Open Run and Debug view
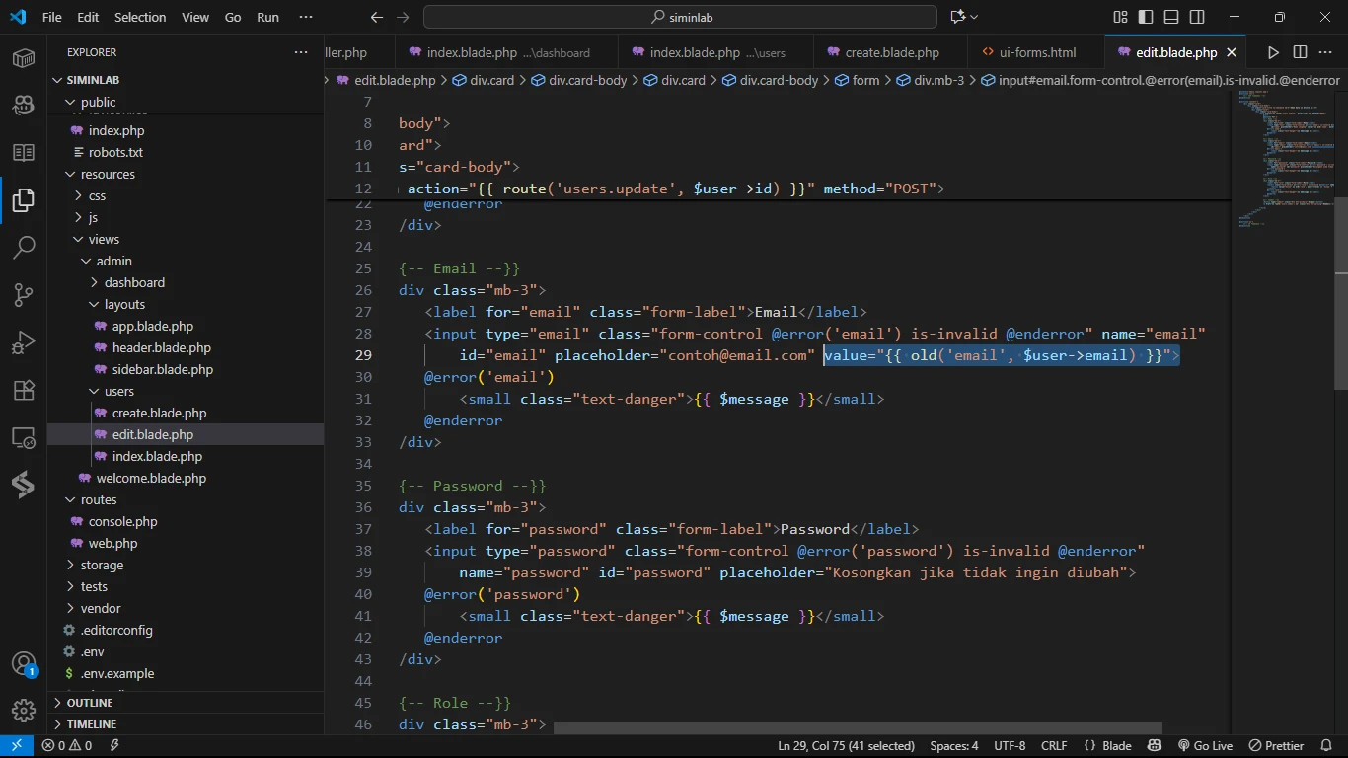This screenshot has width=1348, height=758. [24, 342]
